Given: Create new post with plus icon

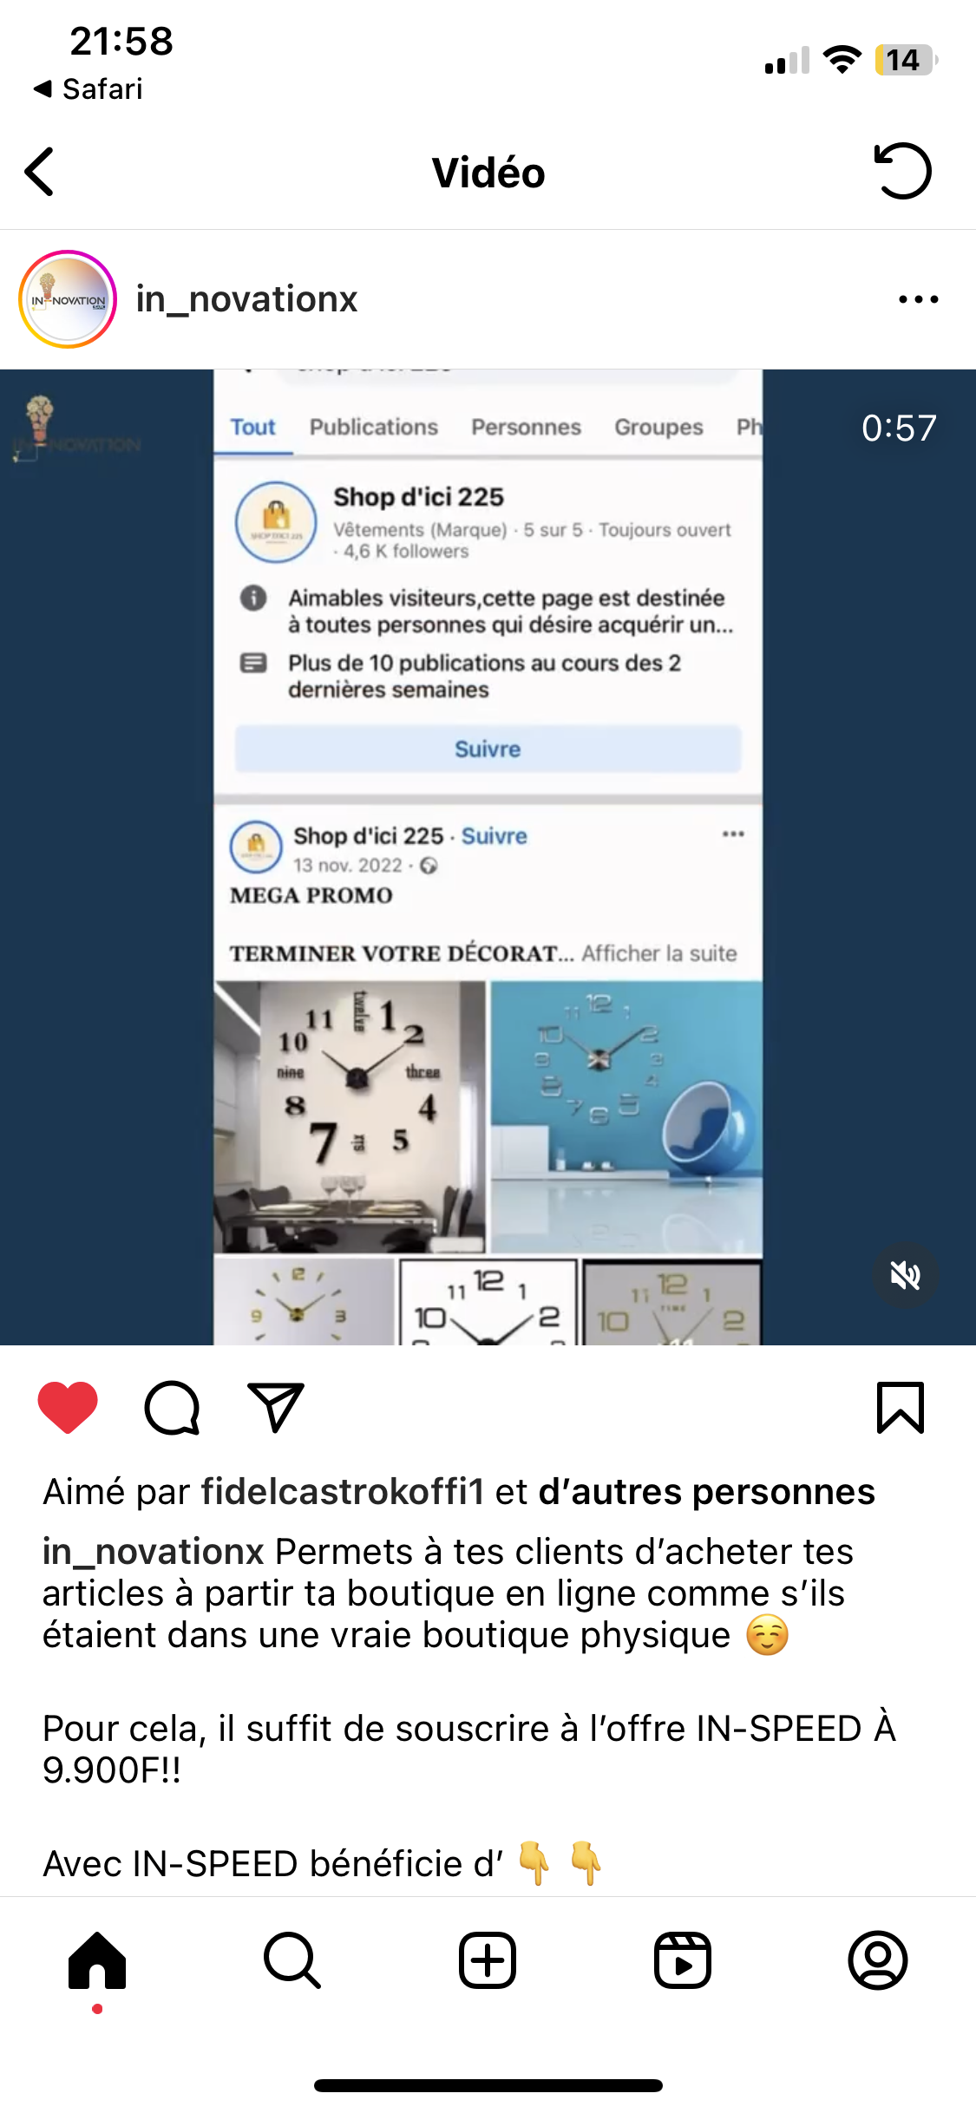Looking at the screenshot, I should click(x=488, y=1960).
